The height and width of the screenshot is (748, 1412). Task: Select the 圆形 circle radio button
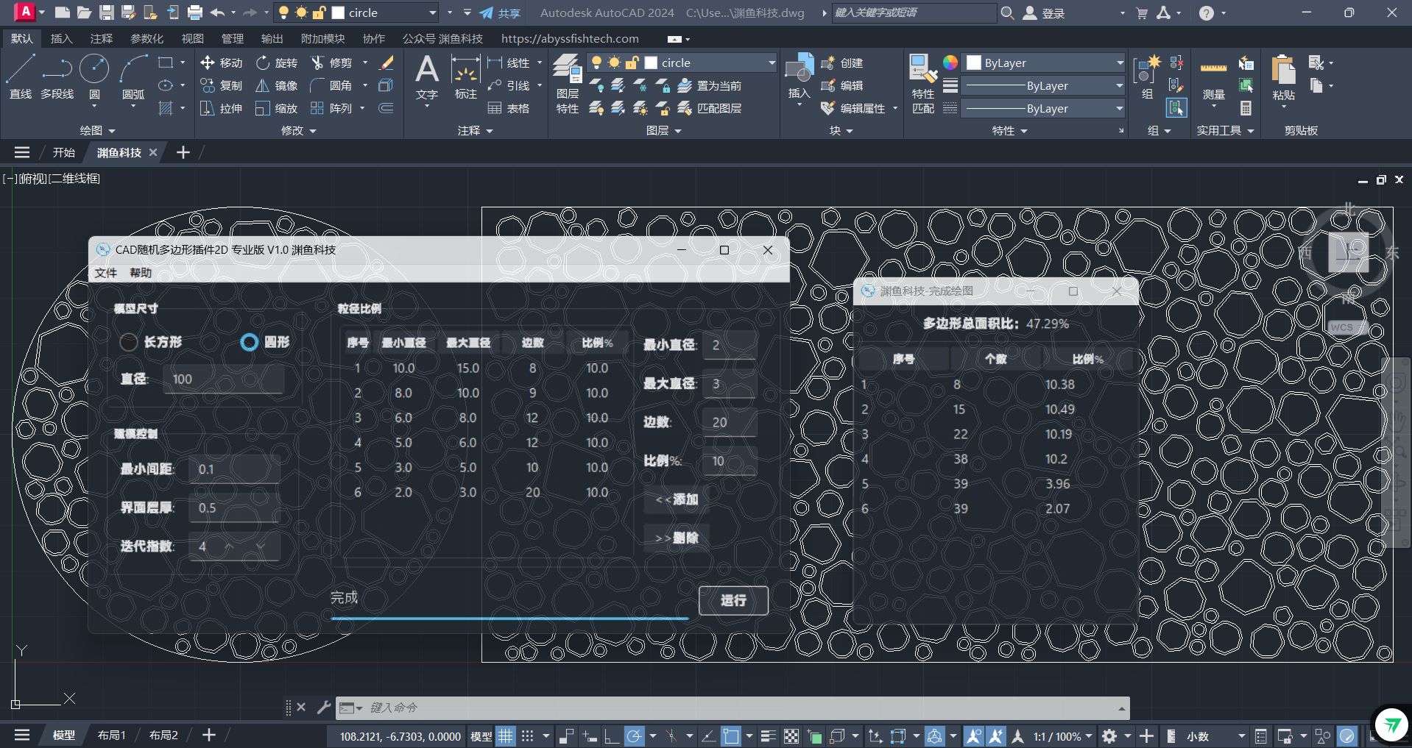(x=250, y=342)
